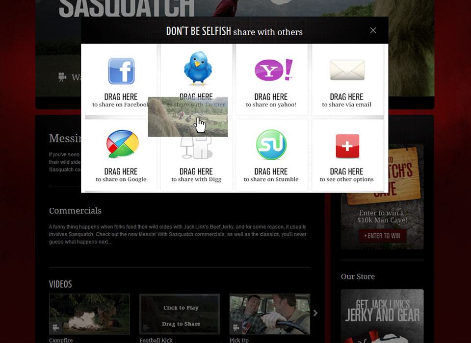Click the 'DON'T BE SELFISH' dialog title
This screenshot has height=343, width=471.
pos(199,31)
